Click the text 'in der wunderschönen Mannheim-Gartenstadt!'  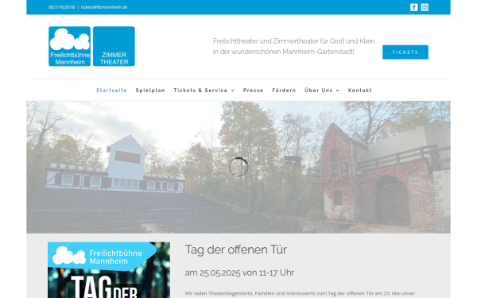tap(284, 52)
